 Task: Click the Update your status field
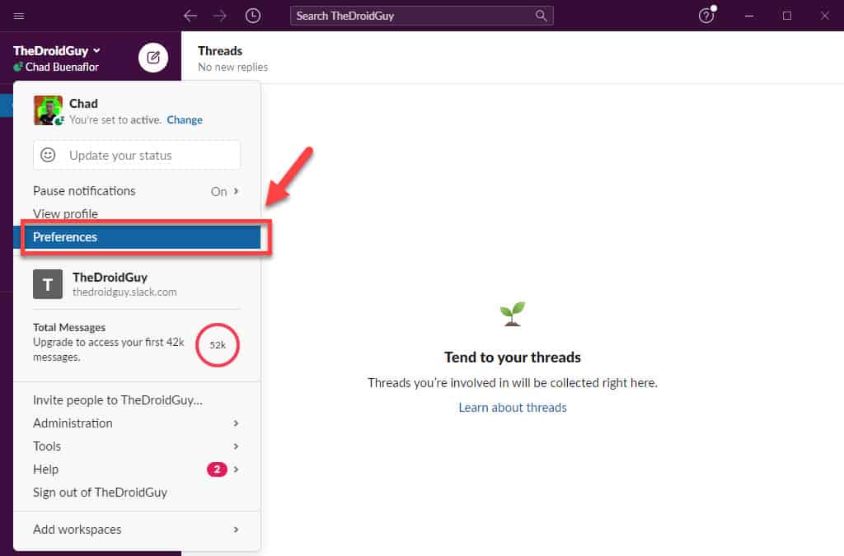pos(137,155)
